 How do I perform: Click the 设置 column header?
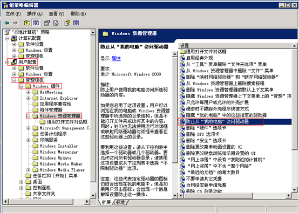click(x=235, y=45)
